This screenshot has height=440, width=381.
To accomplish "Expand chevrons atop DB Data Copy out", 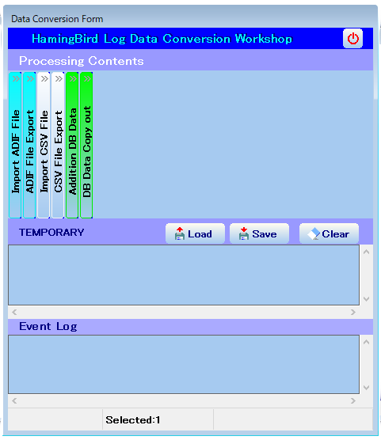I will pos(87,78).
